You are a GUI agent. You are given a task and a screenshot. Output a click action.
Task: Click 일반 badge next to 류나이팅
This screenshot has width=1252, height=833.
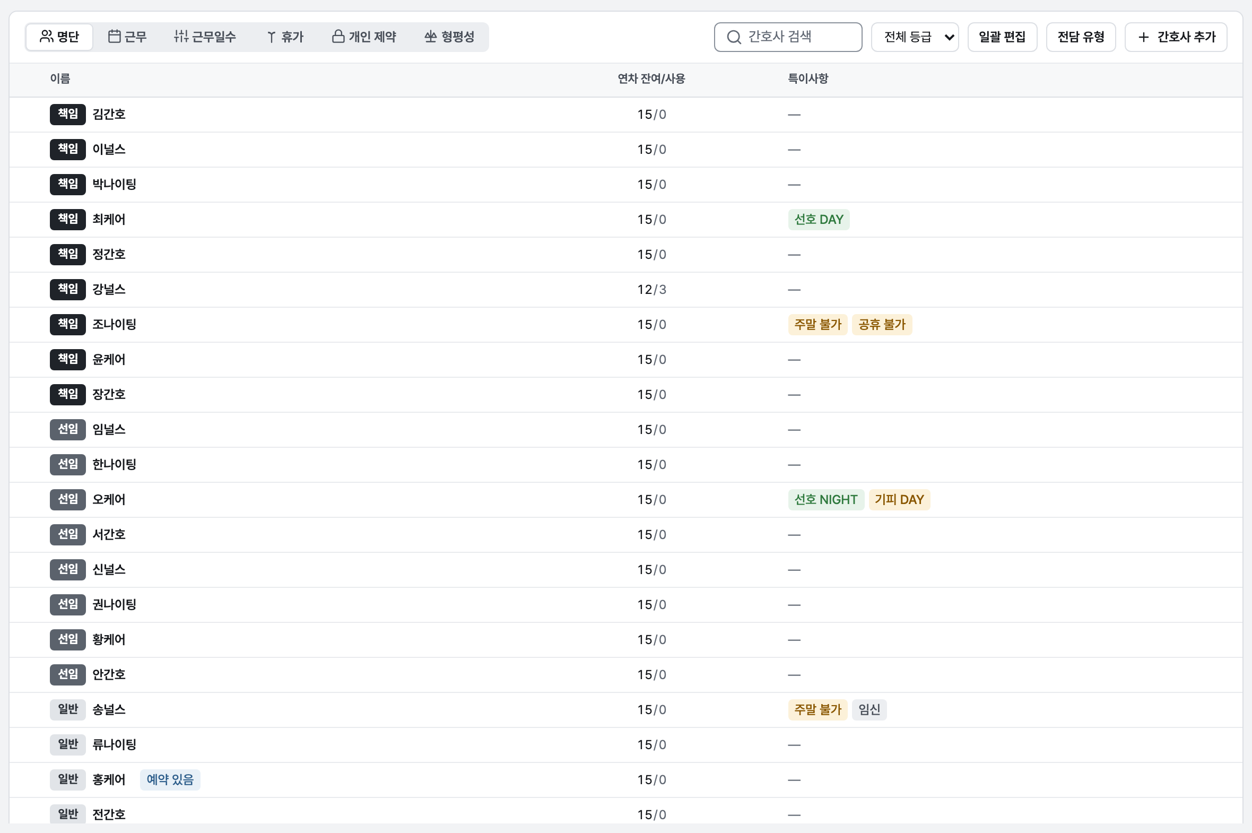pos(68,745)
